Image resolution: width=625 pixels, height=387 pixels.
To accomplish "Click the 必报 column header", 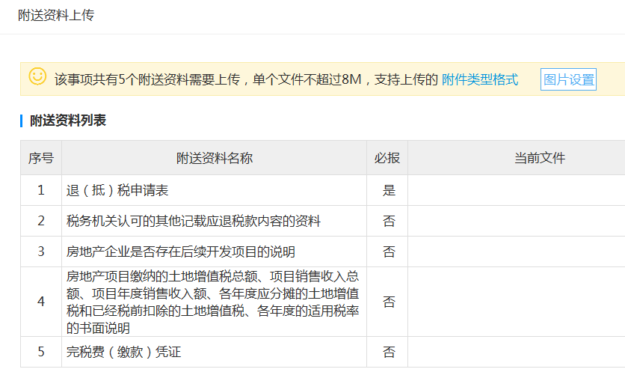I will (x=387, y=158).
